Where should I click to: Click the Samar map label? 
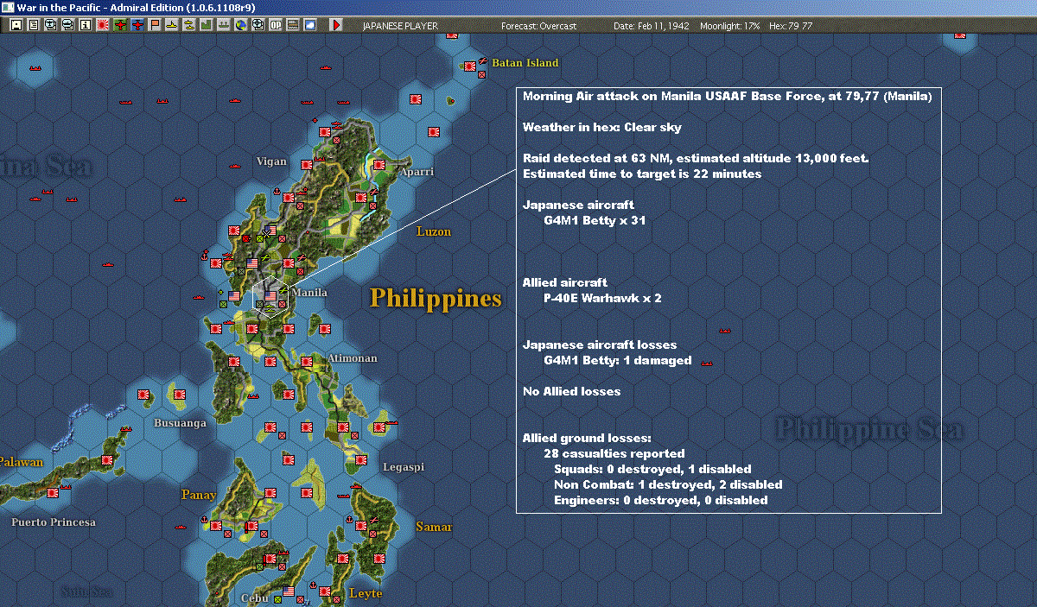(x=434, y=527)
